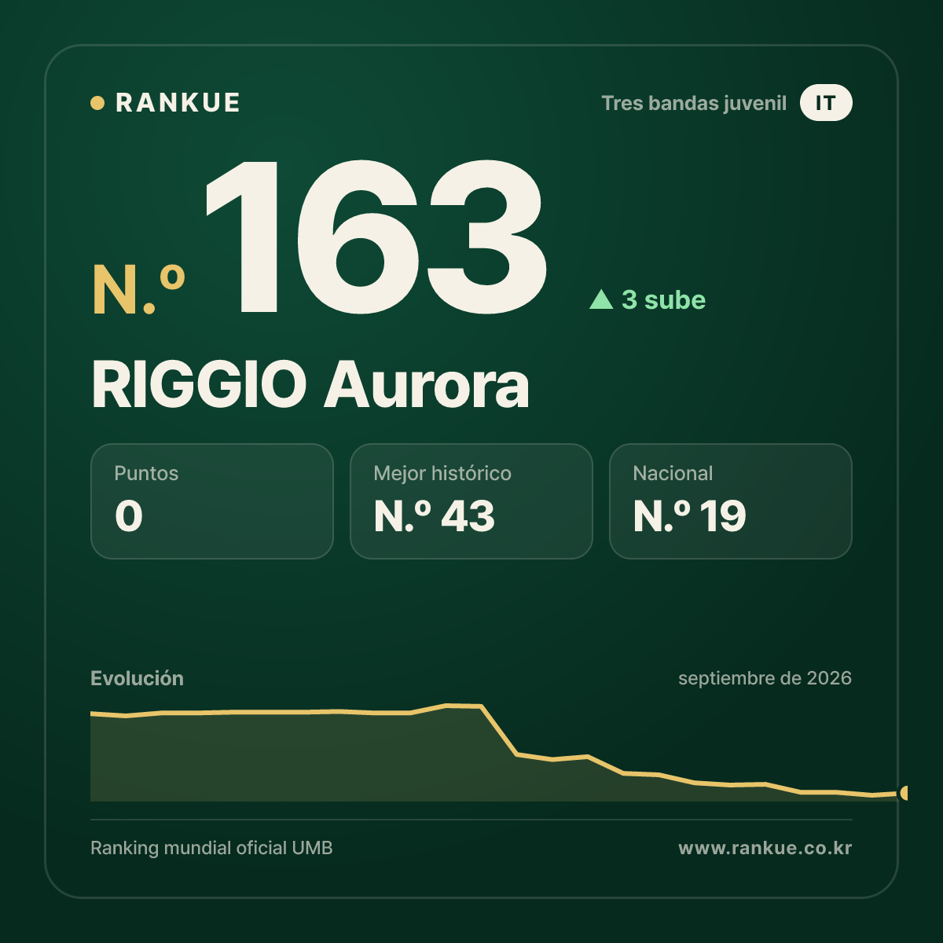Screen dimensions: 943x943
Task: Click the latest data point on the chart
Action: (904, 793)
